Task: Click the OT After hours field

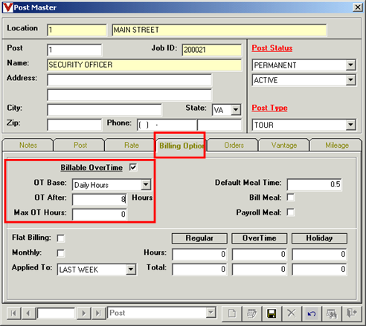Action: click(100, 200)
